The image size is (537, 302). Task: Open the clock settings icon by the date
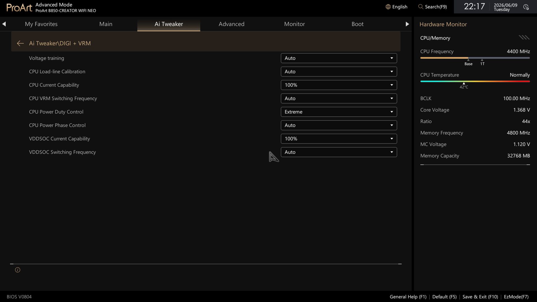(x=526, y=7)
